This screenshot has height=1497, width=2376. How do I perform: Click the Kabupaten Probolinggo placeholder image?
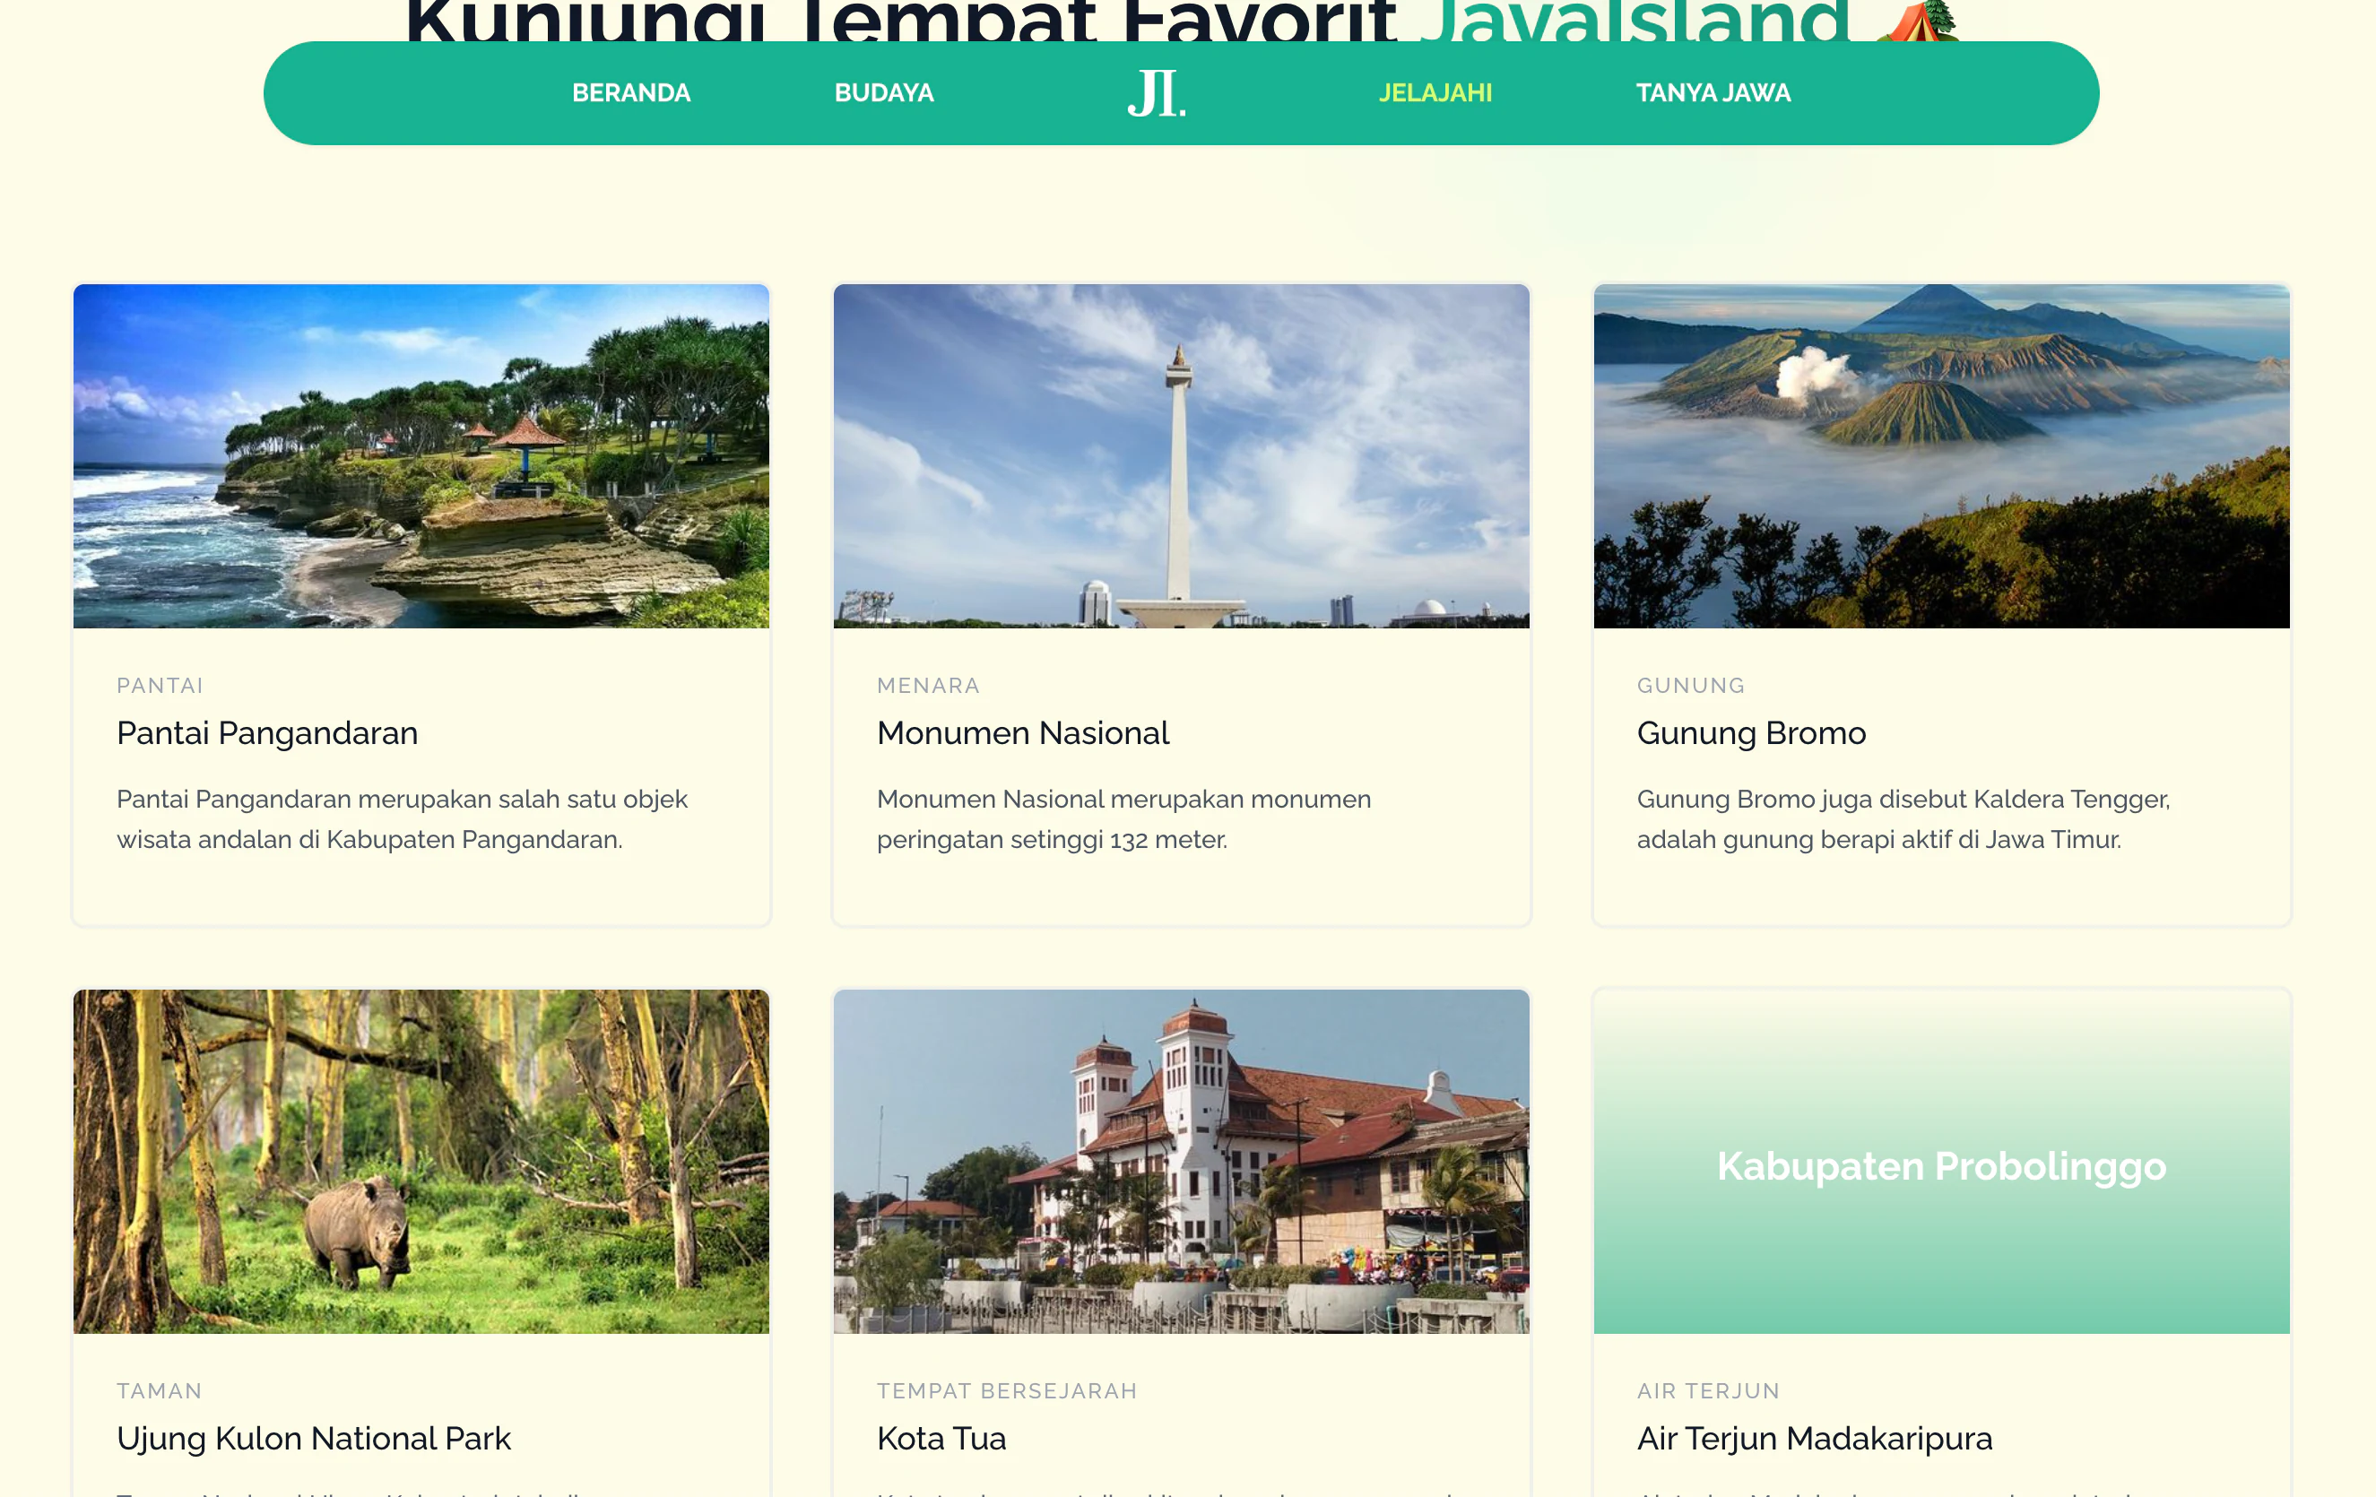coord(1941,1162)
